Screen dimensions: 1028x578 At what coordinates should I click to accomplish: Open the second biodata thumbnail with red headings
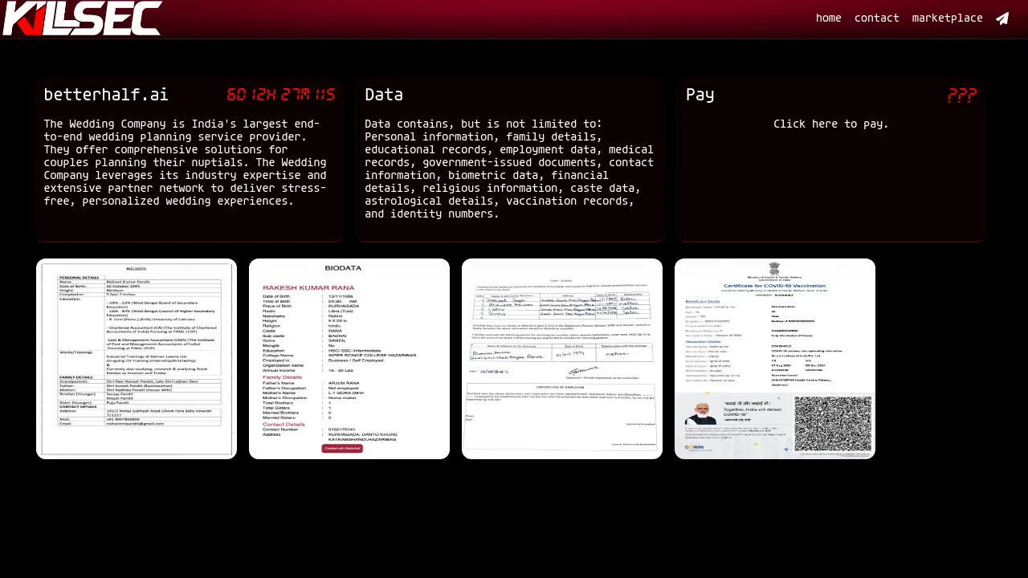349,359
